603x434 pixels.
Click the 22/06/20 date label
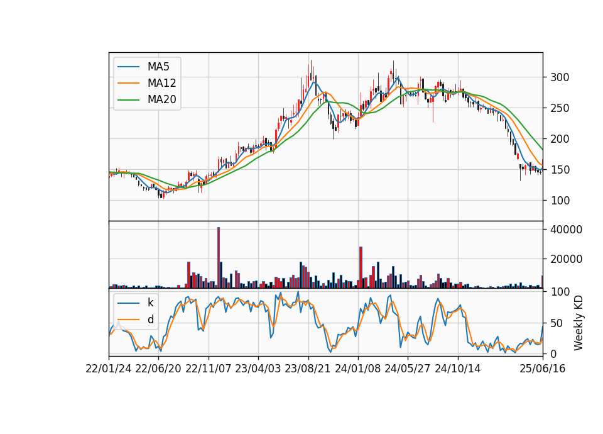pyautogui.click(x=158, y=369)
